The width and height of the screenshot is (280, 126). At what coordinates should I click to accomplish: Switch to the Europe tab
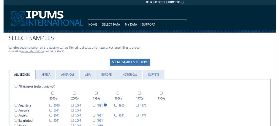[x=106, y=75]
